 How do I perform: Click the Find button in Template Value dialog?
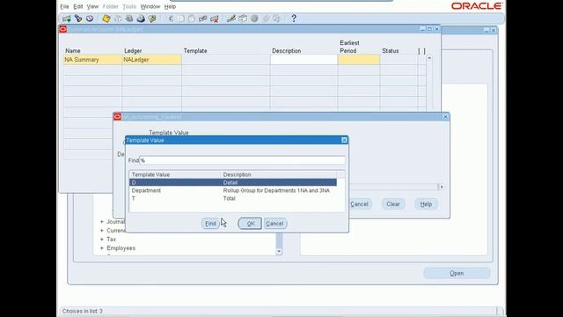point(210,224)
